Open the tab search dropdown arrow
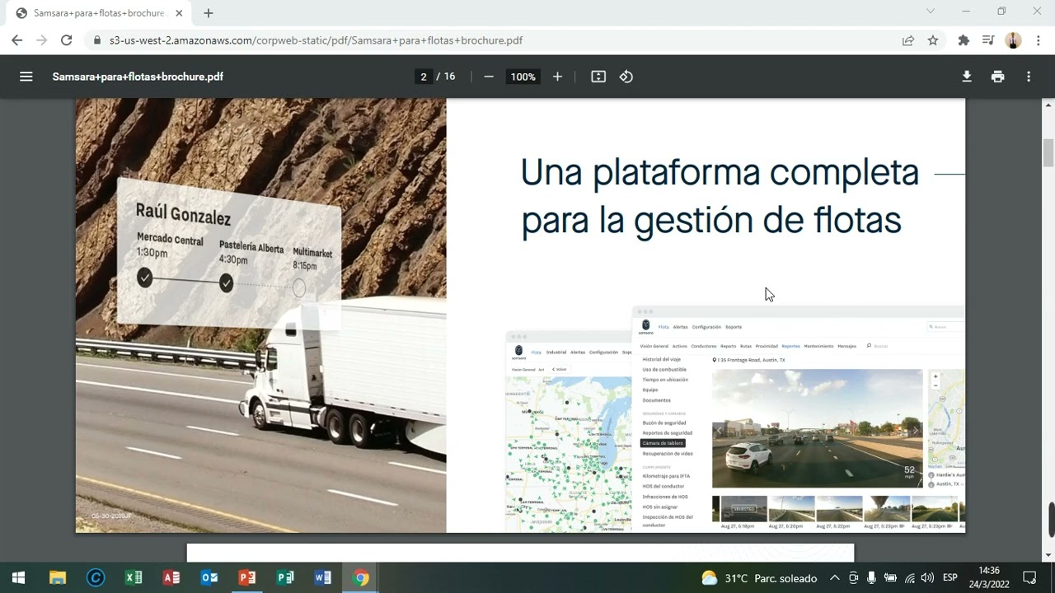The width and height of the screenshot is (1055, 593). tap(931, 12)
